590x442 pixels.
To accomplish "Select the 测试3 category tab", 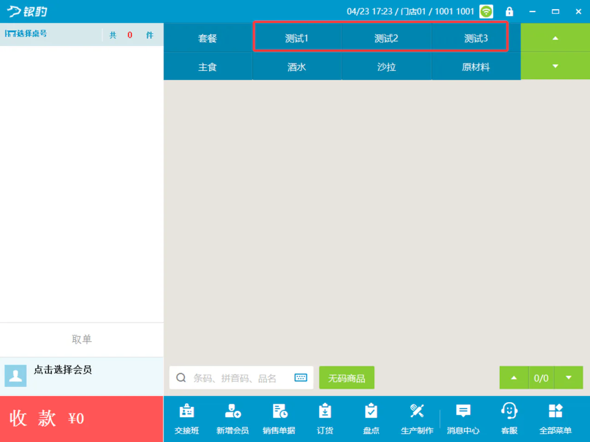I will click(476, 38).
